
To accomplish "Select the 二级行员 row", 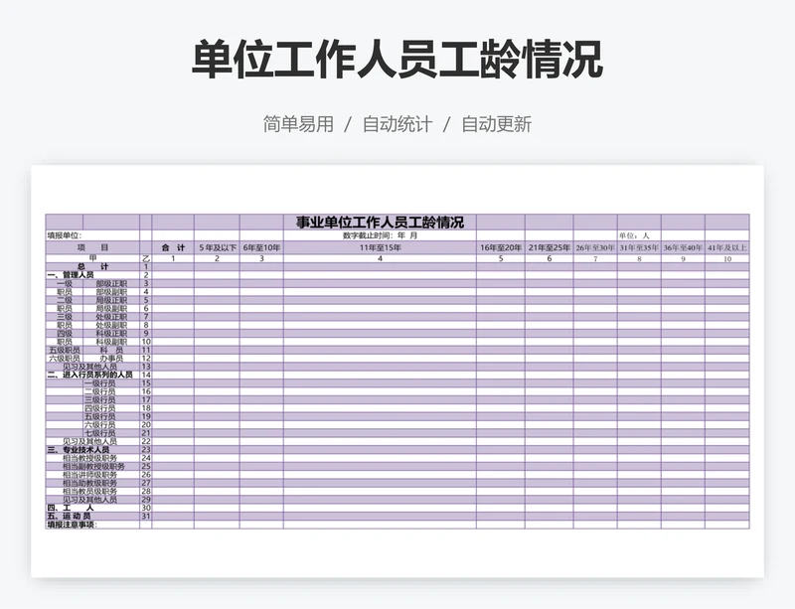I will tap(397, 391).
